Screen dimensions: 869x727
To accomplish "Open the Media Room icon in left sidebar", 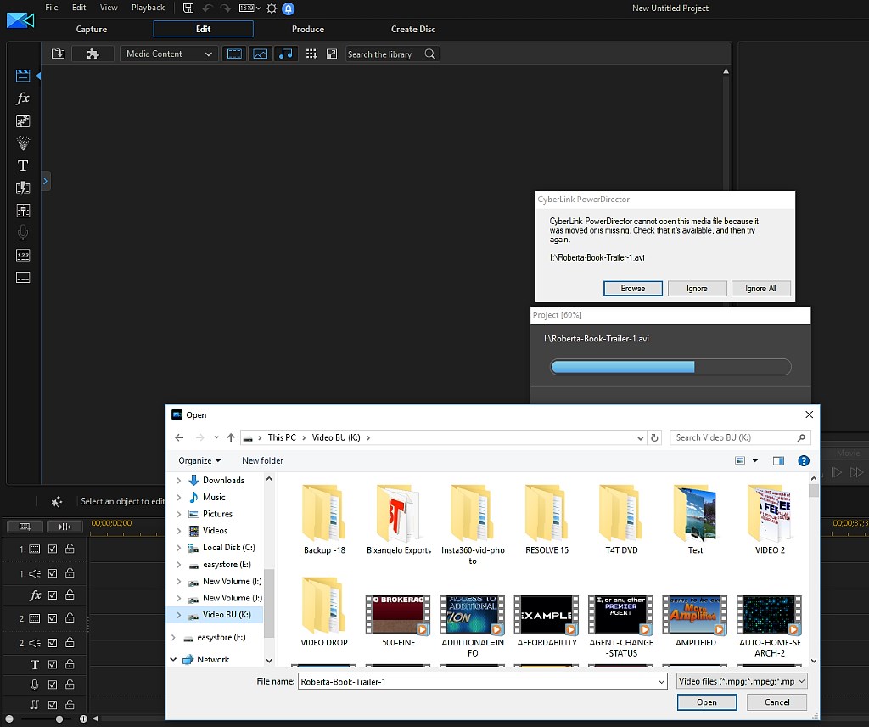I will 23,76.
